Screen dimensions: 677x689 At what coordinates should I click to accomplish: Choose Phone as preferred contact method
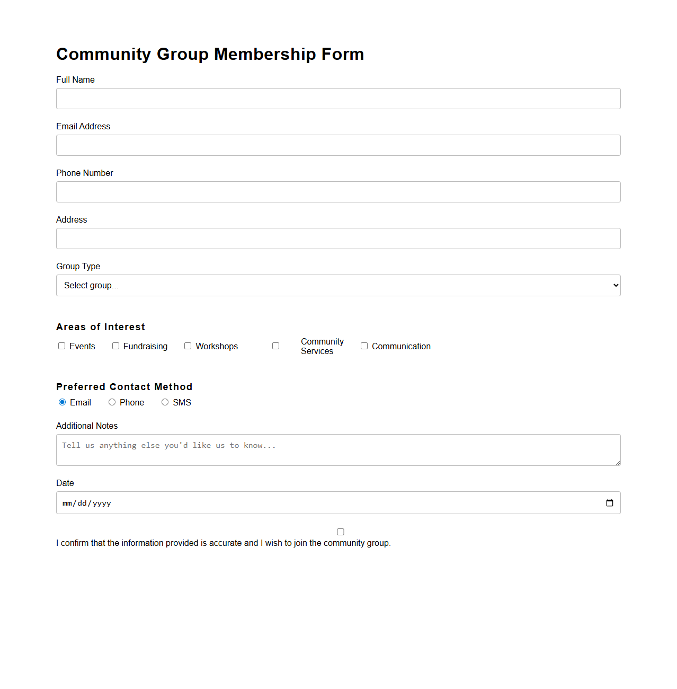112,402
